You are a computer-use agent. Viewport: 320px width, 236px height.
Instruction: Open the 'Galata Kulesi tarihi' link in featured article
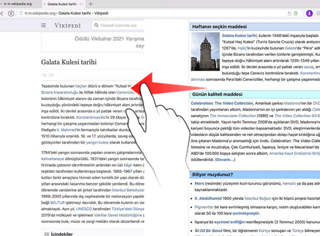tap(239, 36)
